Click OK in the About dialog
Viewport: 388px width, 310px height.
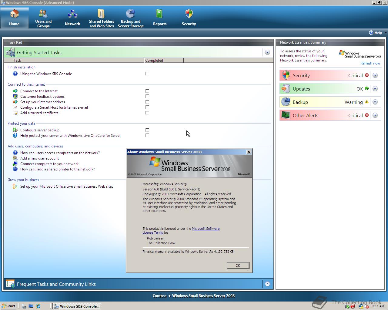click(x=238, y=265)
